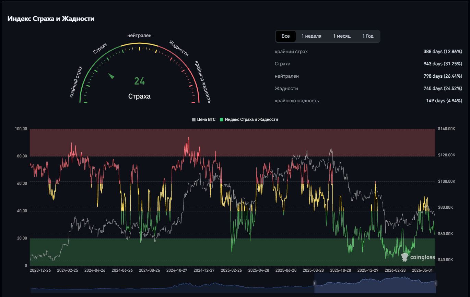The width and height of the screenshot is (470, 297).
Task: Click the 'нейтрален' row in statistics list
Action: 368,76
